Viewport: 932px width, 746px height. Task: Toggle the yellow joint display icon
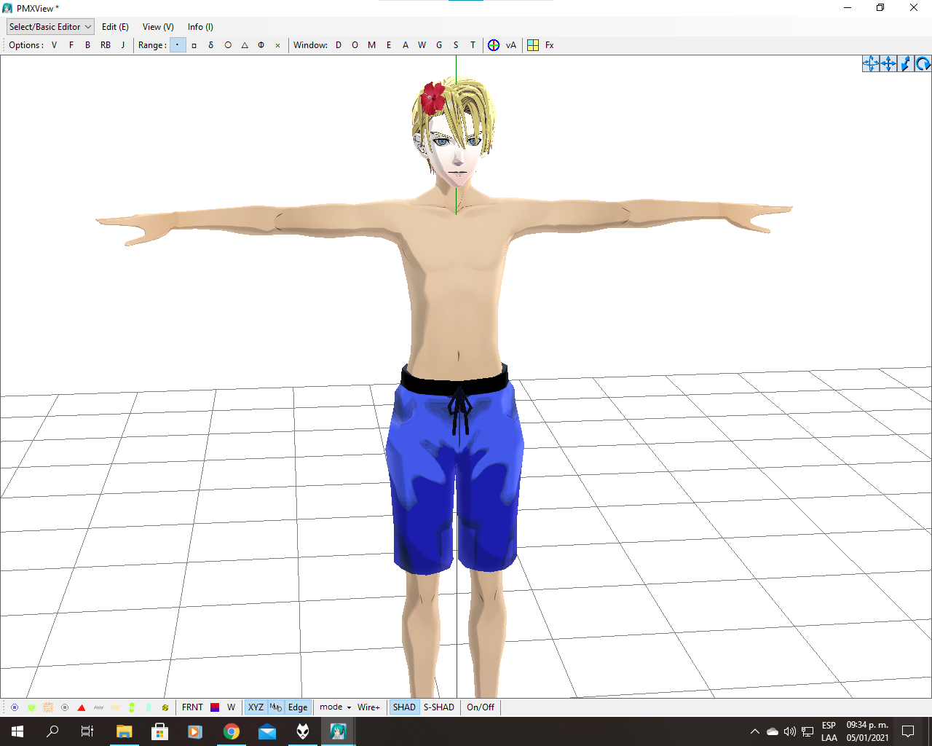(165, 707)
